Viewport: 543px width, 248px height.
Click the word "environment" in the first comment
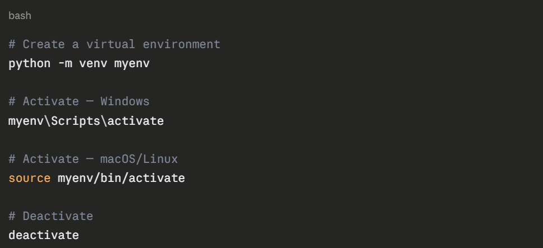[x=181, y=44]
